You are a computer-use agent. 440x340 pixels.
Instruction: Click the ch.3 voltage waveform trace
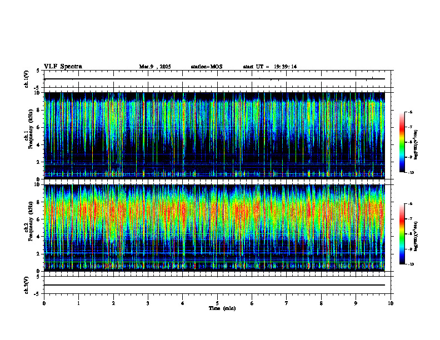pos(214,285)
